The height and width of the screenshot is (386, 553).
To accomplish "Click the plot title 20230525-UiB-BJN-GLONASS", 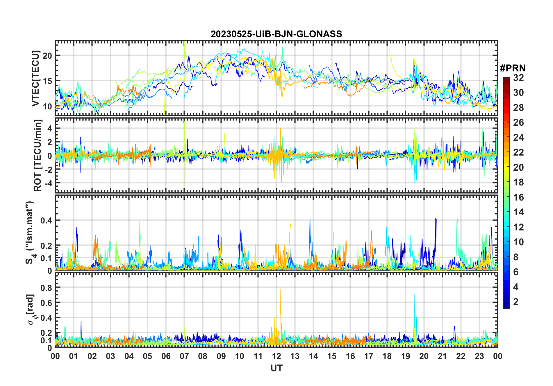I will (276, 34).
